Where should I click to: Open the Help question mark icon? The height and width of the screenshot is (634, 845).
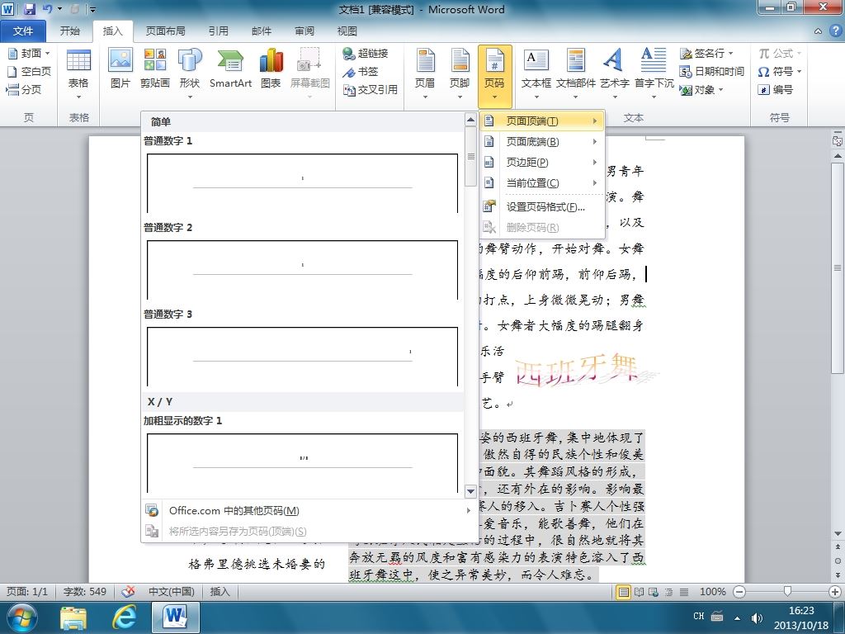836,31
